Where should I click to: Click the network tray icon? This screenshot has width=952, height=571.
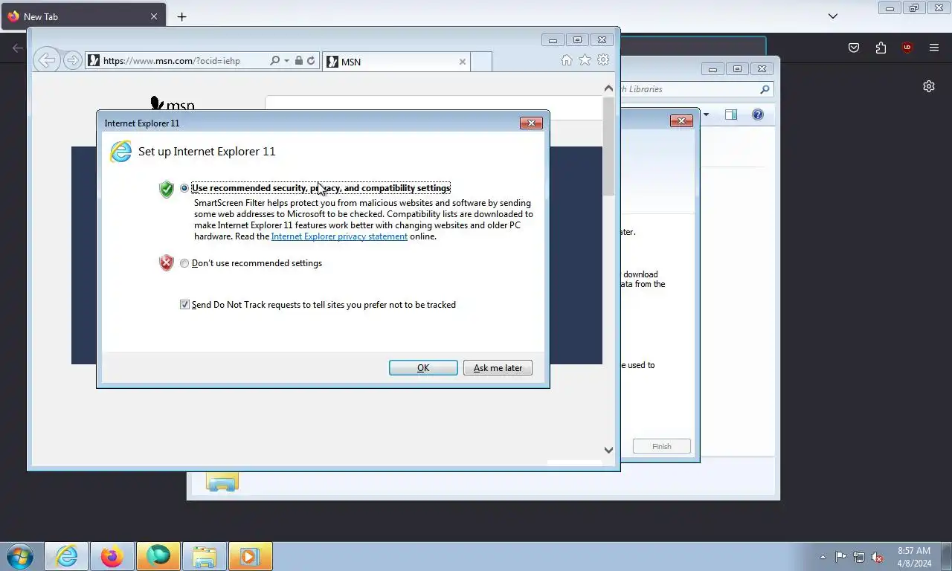[859, 557]
